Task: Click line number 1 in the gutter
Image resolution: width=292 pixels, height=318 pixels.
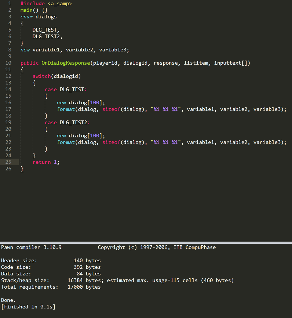Action: click(x=10, y=3)
